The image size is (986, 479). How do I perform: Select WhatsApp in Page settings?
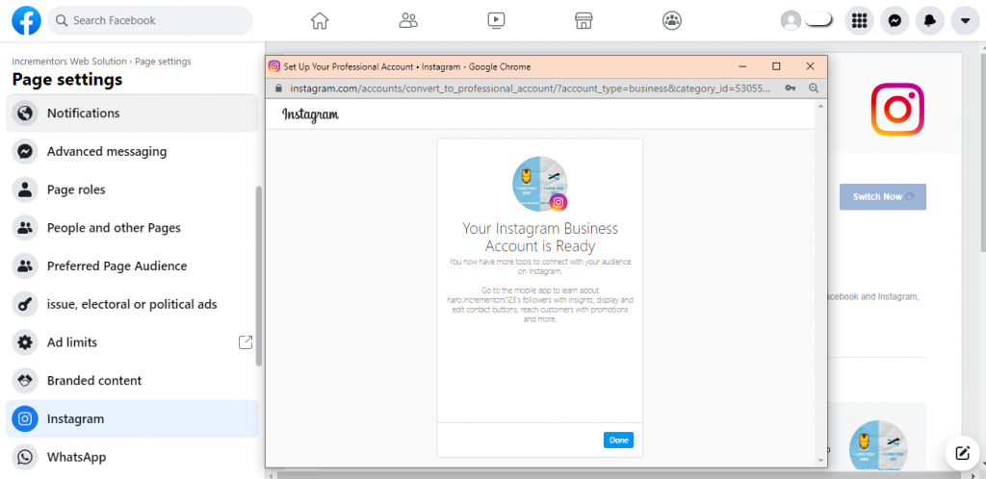(132, 457)
